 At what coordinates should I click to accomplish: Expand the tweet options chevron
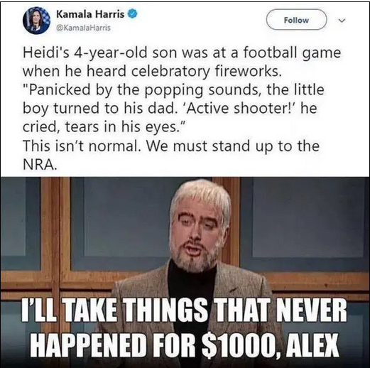[342, 21]
